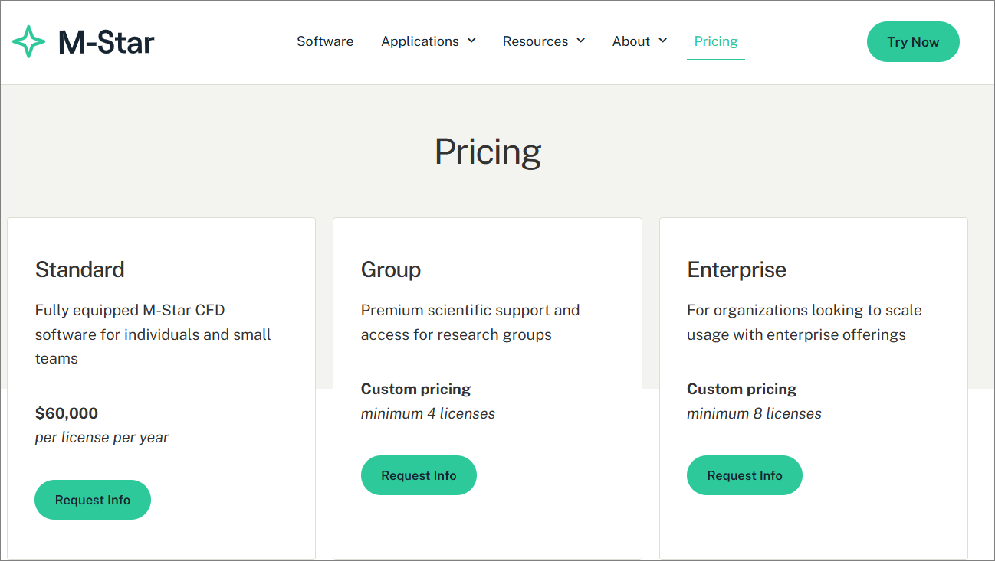The width and height of the screenshot is (995, 561).
Task: Click the Standard plan heading
Action: click(80, 269)
